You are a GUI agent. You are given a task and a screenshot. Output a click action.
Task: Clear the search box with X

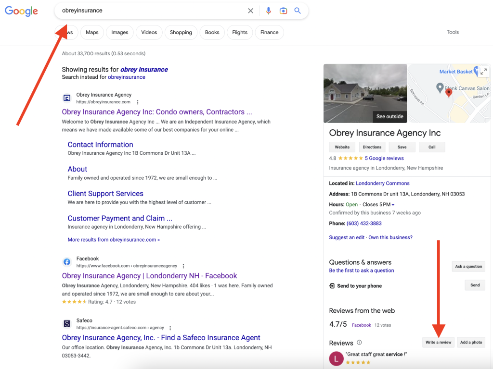pyautogui.click(x=250, y=11)
